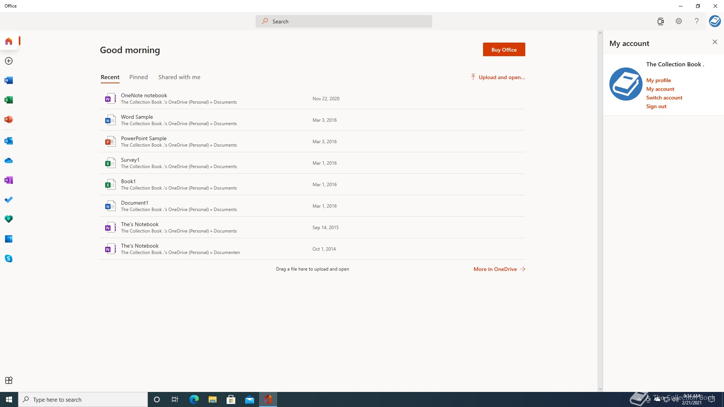Image resolution: width=724 pixels, height=407 pixels.
Task: Open Outlook from the sidebar
Action: tap(9, 141)
